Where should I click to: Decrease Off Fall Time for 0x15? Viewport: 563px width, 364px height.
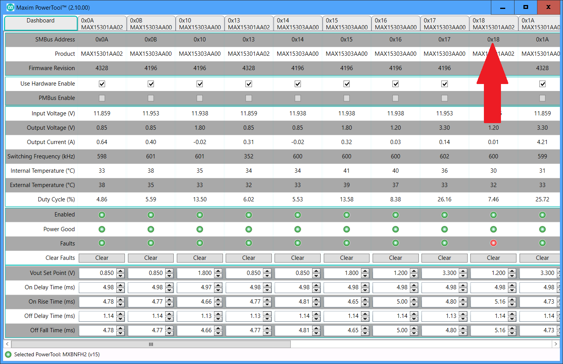pyautogui.click(x=365, y=333)
